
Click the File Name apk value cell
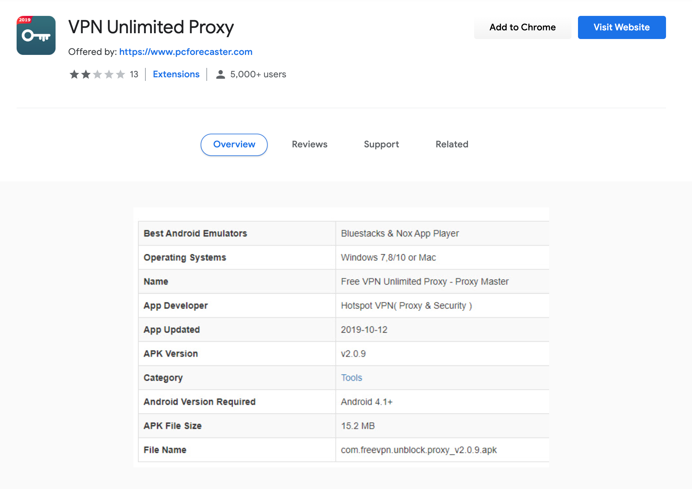pos(442,450)
